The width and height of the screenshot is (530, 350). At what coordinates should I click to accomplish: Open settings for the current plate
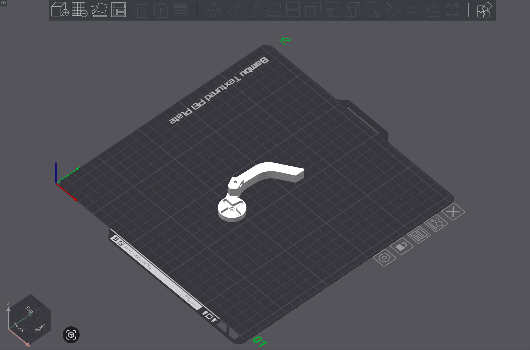tap(384, 258)
